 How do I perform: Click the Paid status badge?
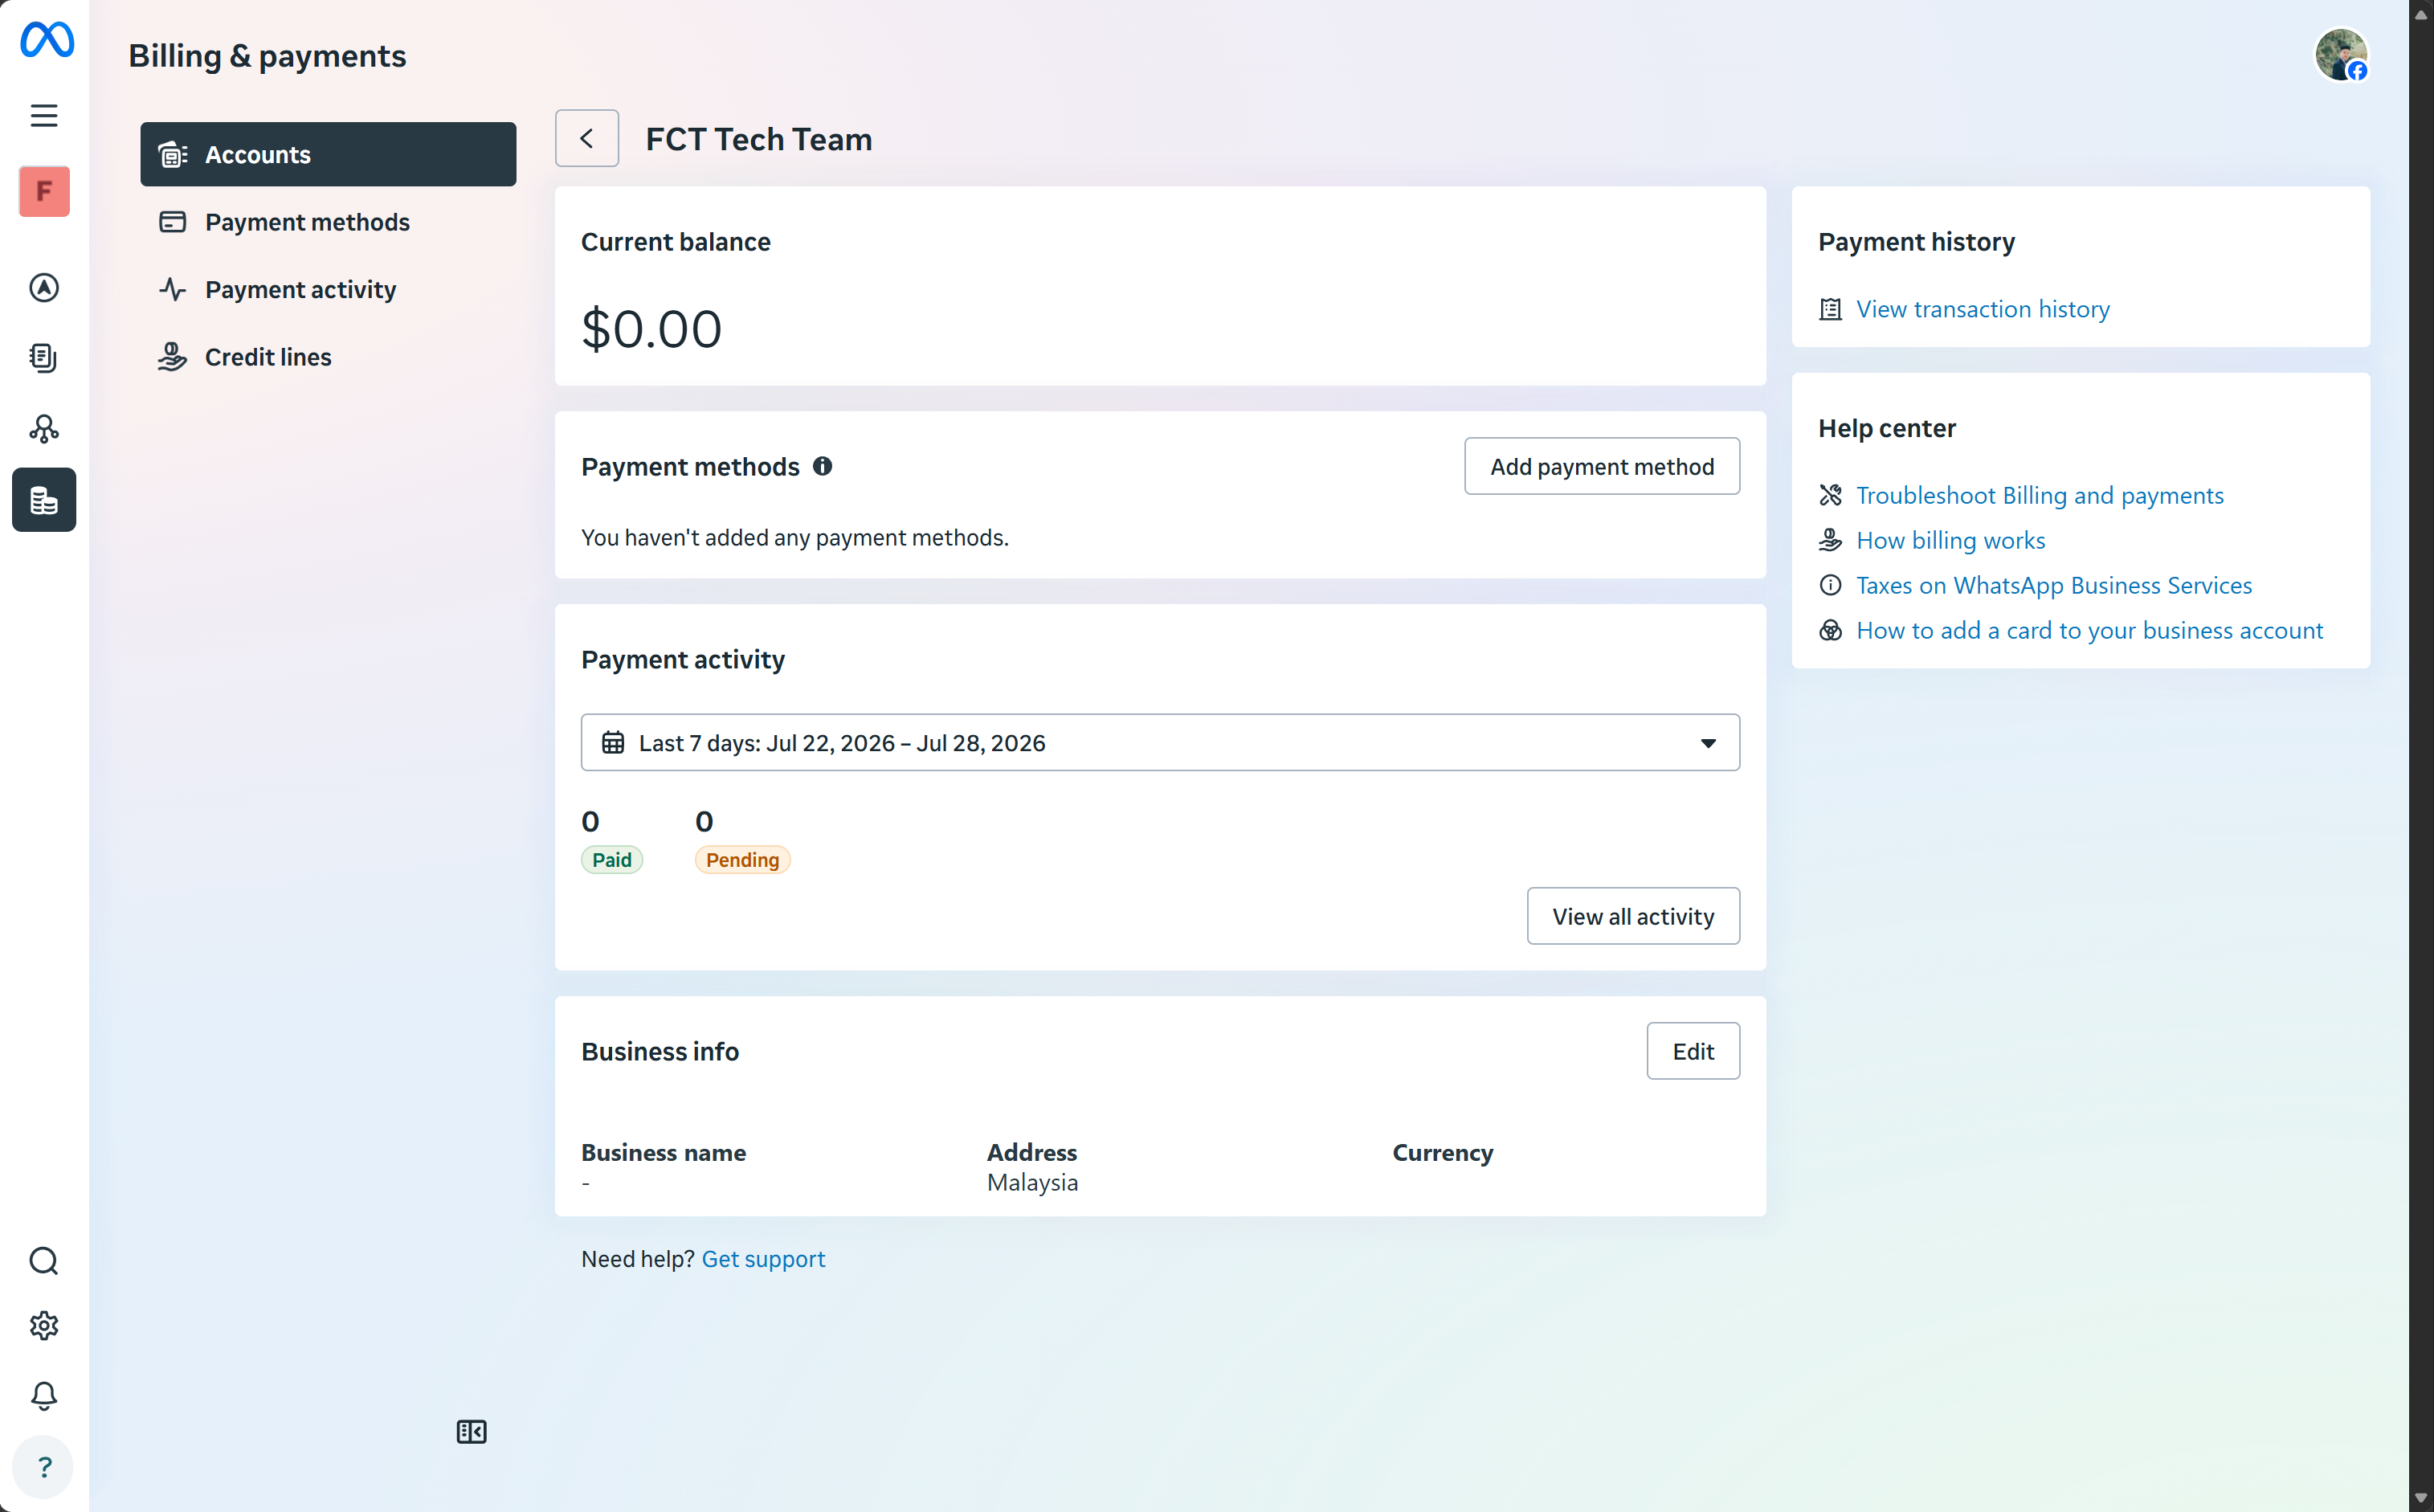(612, 860)
